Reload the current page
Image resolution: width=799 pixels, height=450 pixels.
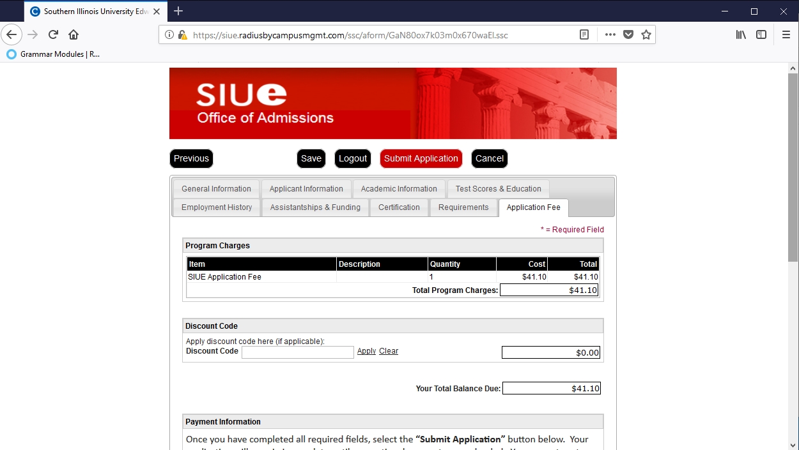[x=54, y=34]
